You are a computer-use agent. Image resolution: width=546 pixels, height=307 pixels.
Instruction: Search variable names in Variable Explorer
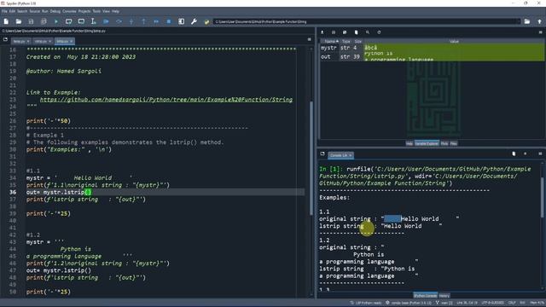(368, 32)
